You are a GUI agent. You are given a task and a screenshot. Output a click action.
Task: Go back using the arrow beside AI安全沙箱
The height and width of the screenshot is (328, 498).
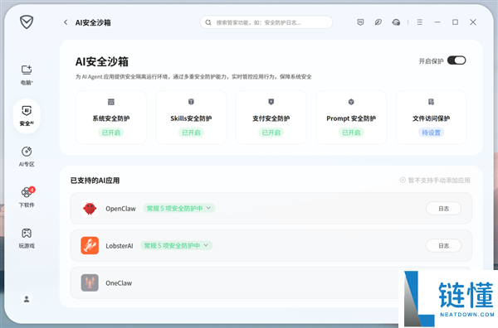[66, 22]
